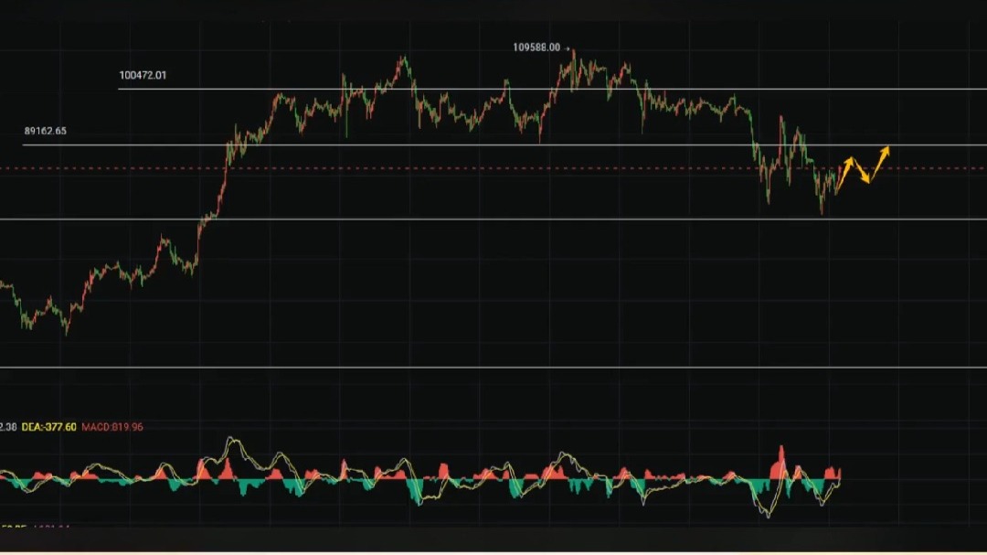987x555 pixels.
Task: Click the lowest candlestick on the chart's left
Action: [x=66, y=329]
